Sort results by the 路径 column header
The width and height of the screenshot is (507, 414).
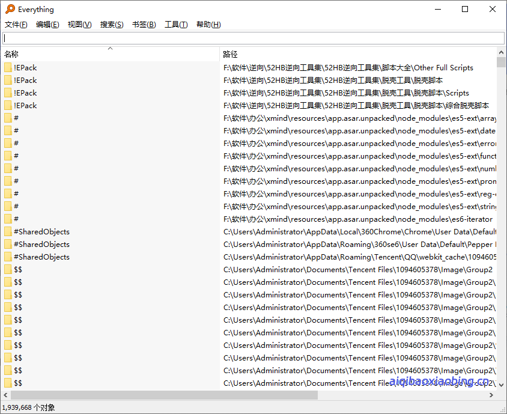click(358, 54)
